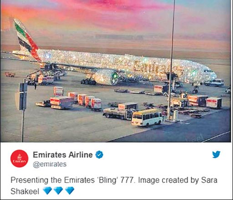
Task: Open the red Emirates profile avatar
Action: point(20,159)
